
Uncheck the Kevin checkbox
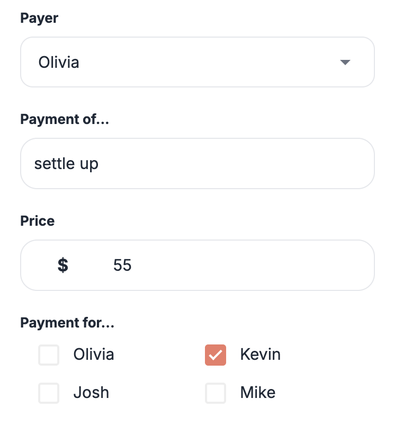[x=216, y=355]
